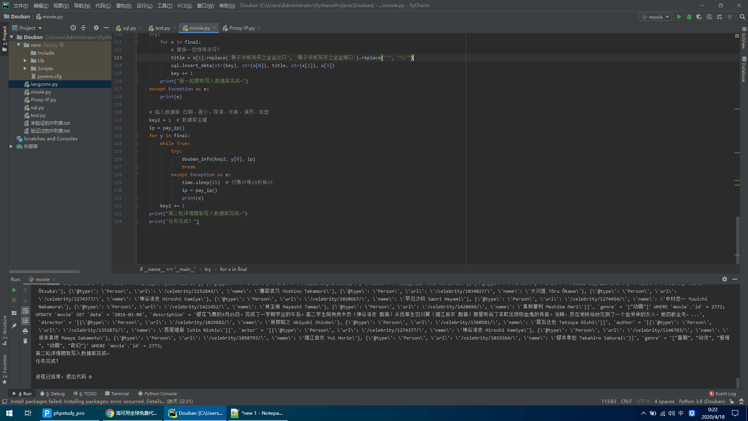Open the Windows notification center
The height and width of the screenshot is (421, 748).
pos(735,413)
